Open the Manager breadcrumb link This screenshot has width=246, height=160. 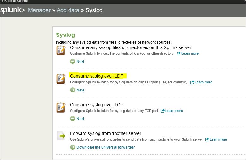pos(39,10)
